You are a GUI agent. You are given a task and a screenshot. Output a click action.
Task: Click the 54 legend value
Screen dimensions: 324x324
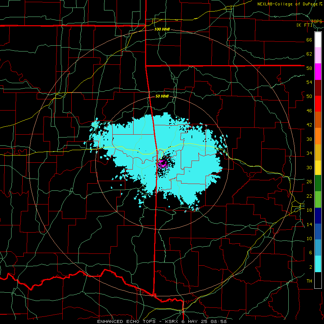point(309,82)
